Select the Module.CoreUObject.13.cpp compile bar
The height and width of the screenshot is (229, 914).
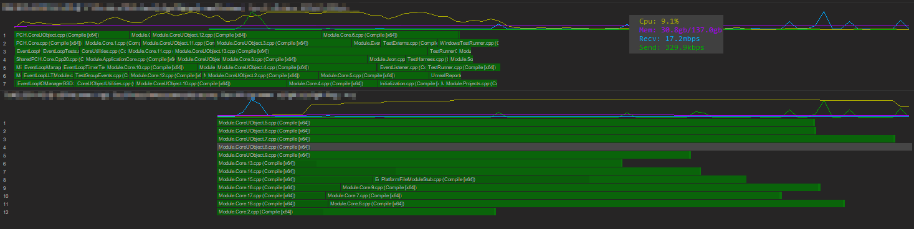(300, 51)
